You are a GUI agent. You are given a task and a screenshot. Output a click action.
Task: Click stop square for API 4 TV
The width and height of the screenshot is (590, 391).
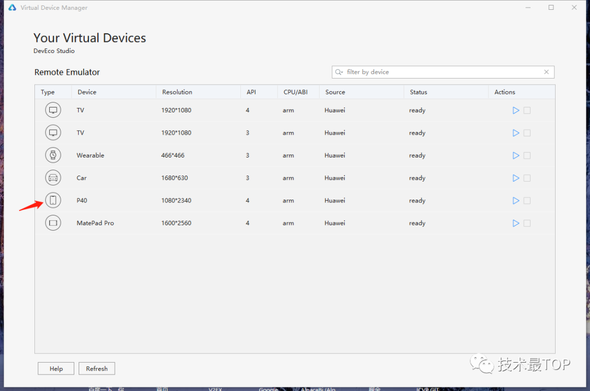(527, 110)
